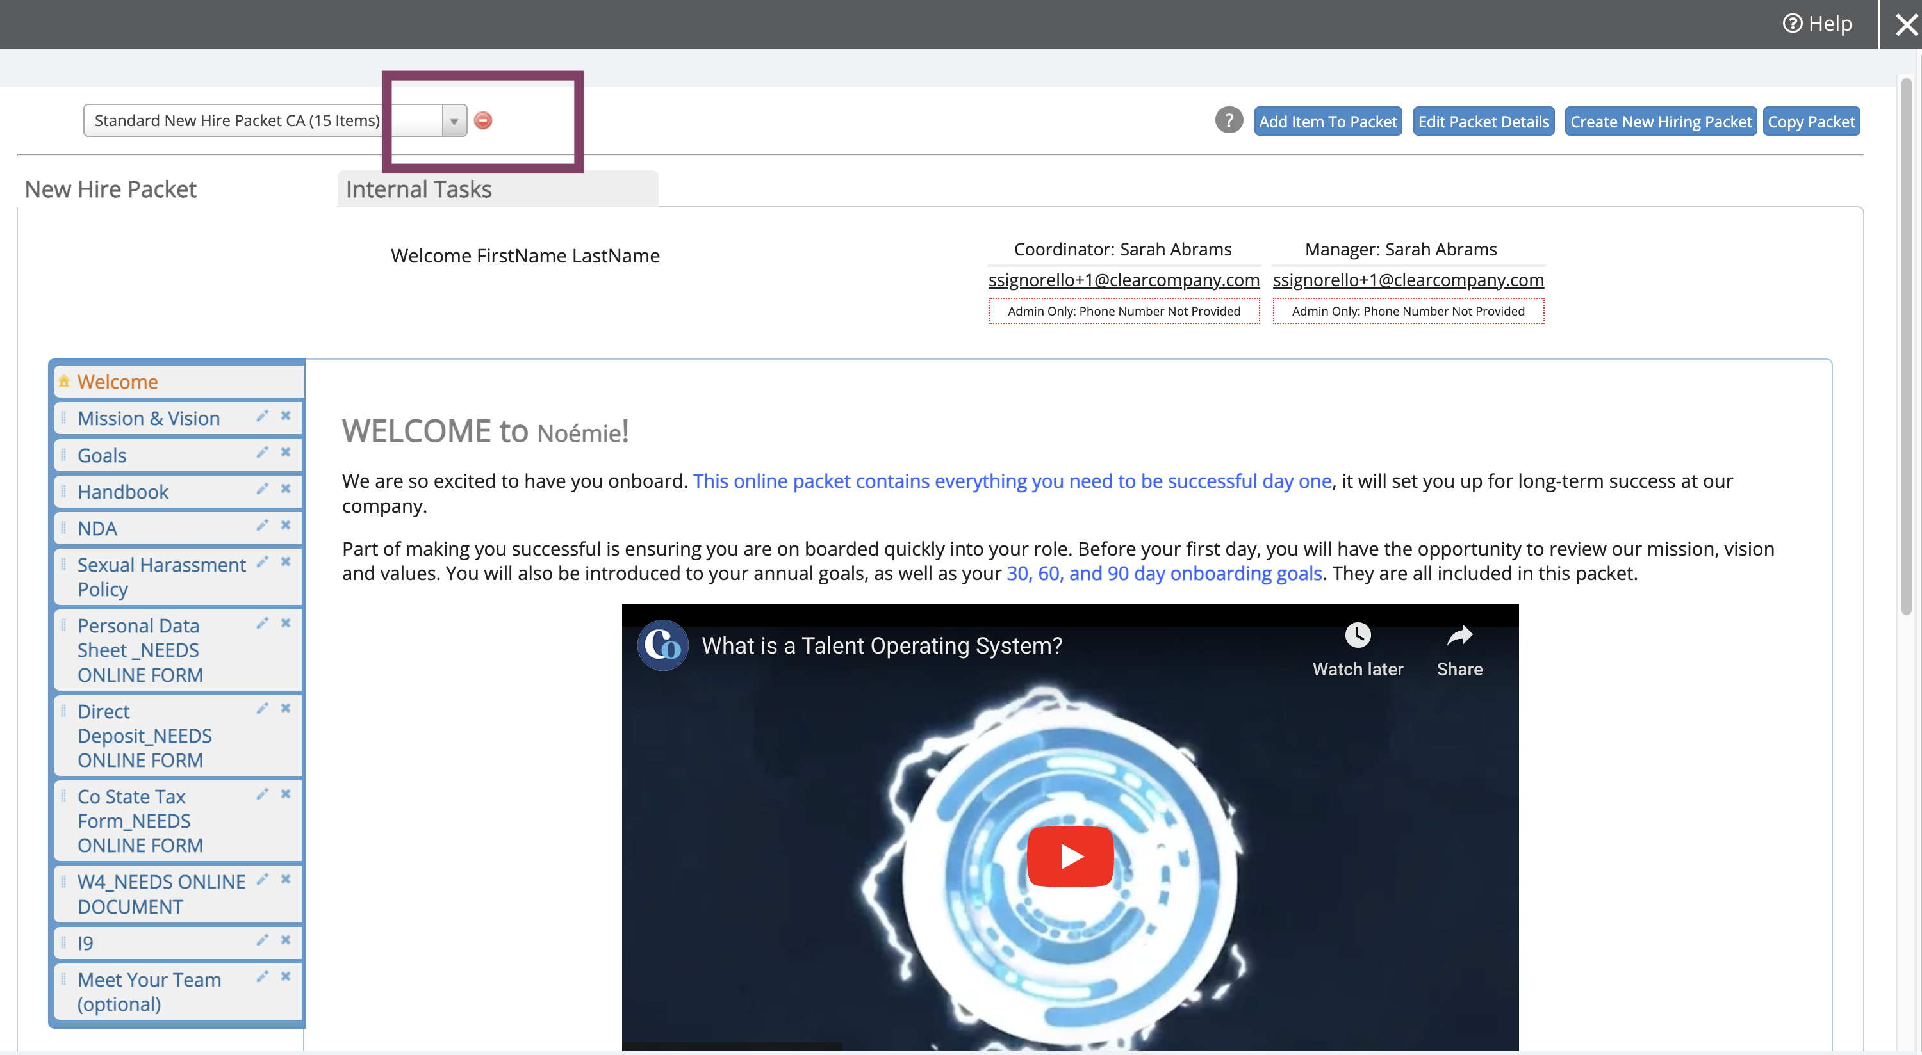Remove the Goals item with its X icon
Viewport: 1922px width, 1055px height.
pyautogui.click(x=286, y=453)
